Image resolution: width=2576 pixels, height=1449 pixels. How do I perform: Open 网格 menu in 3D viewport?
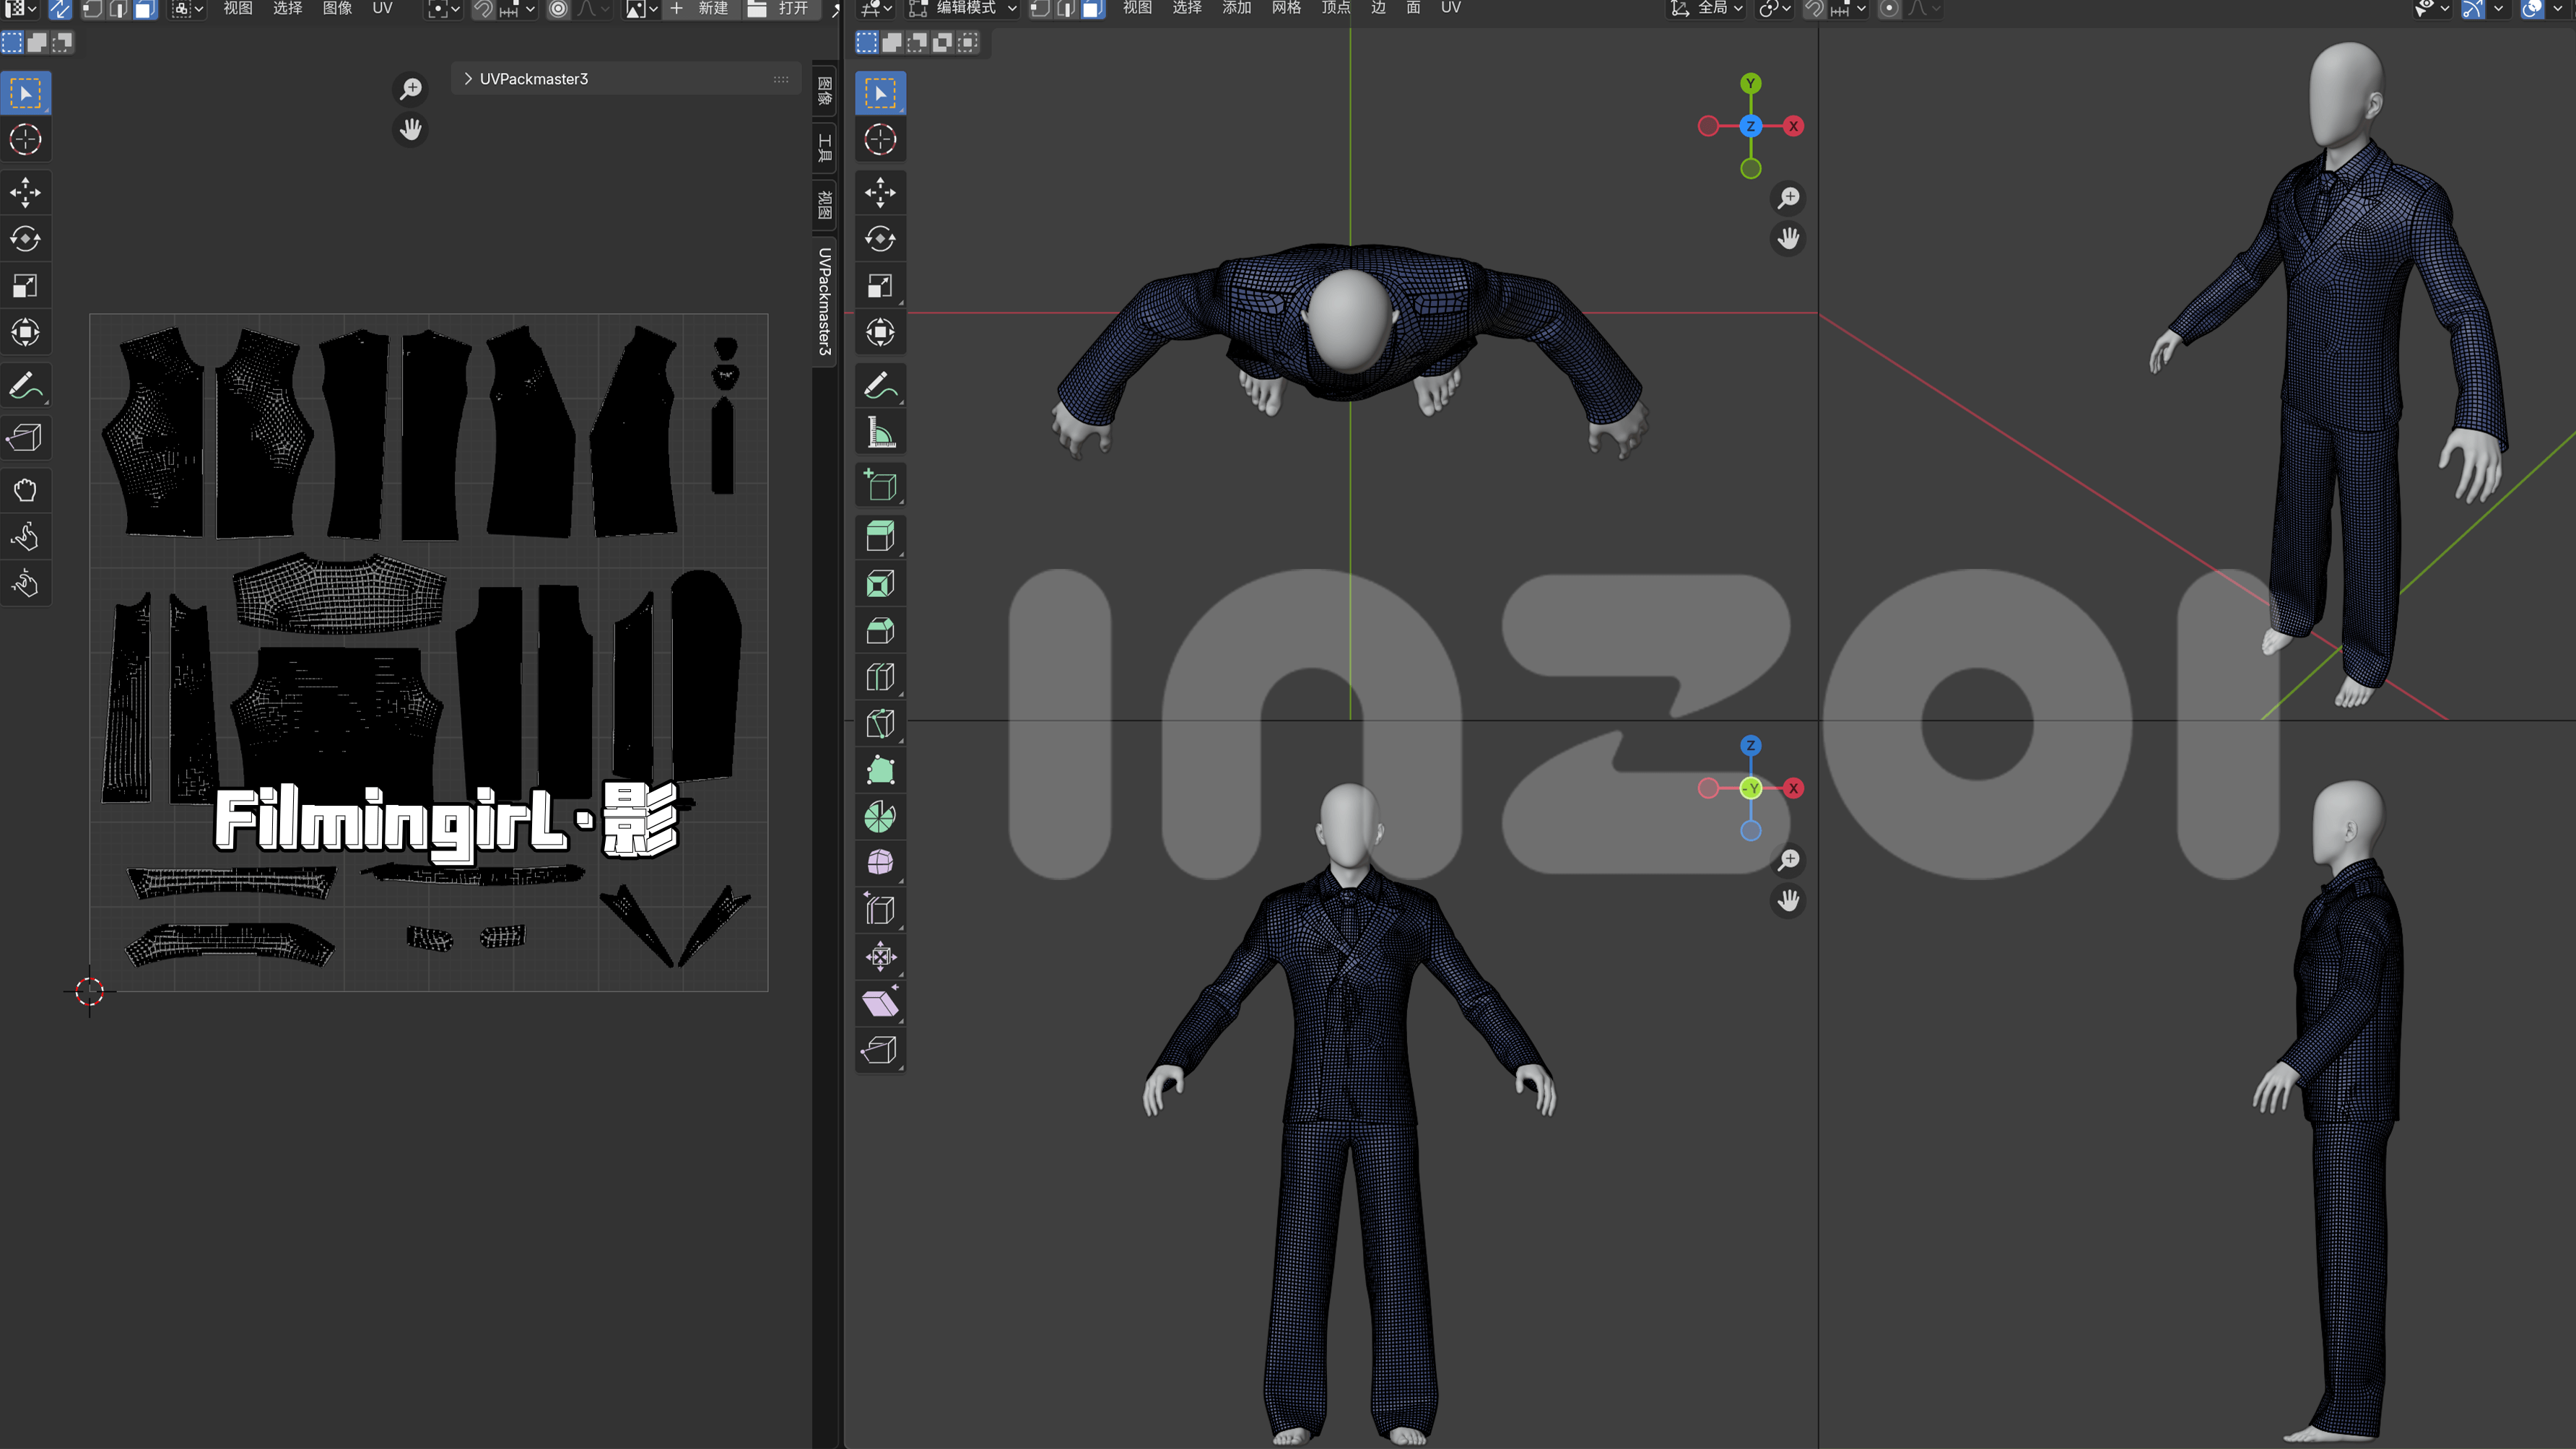(1287, 9)
